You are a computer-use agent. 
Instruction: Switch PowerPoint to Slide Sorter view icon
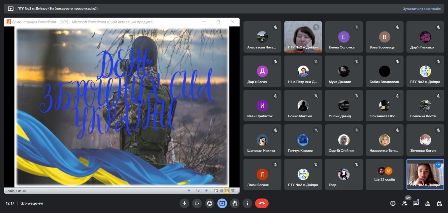click(221, 191)
